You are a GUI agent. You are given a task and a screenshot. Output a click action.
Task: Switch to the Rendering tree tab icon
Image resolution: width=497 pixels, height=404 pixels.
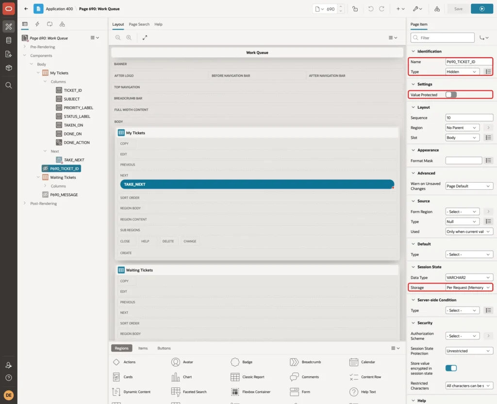coord(25,24)
